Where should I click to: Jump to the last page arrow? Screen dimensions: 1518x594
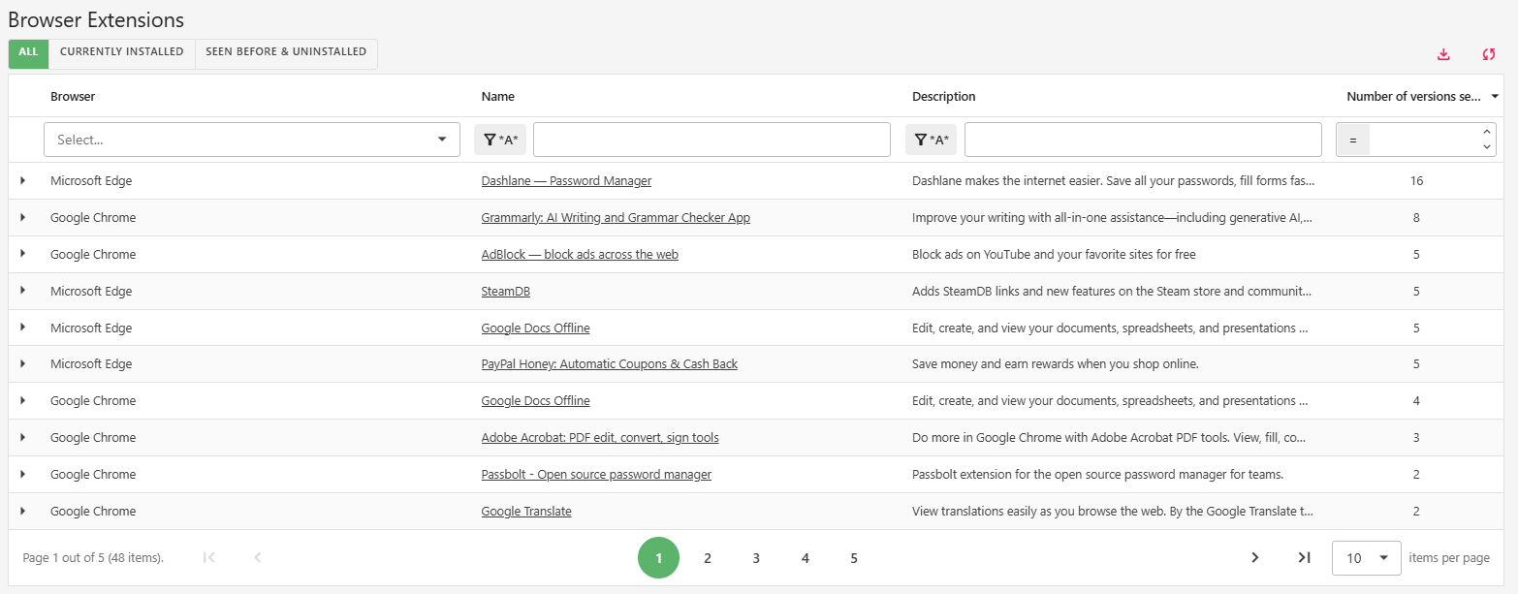pyautogui.click(x=1304, y=557)
